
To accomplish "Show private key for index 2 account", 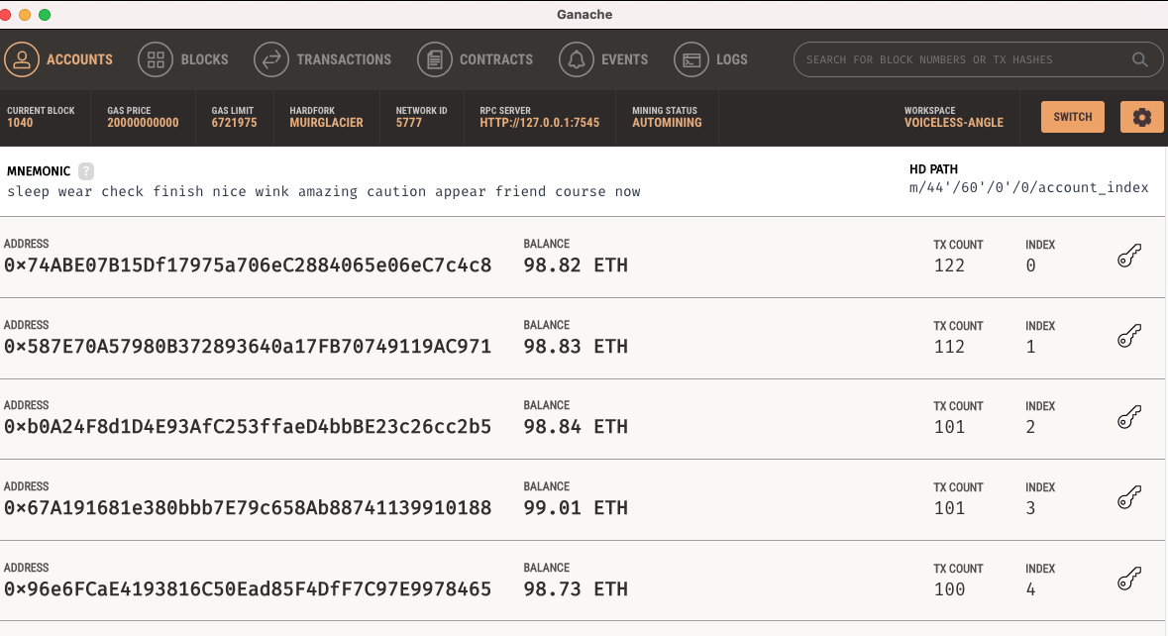I will coord(1129,417).
